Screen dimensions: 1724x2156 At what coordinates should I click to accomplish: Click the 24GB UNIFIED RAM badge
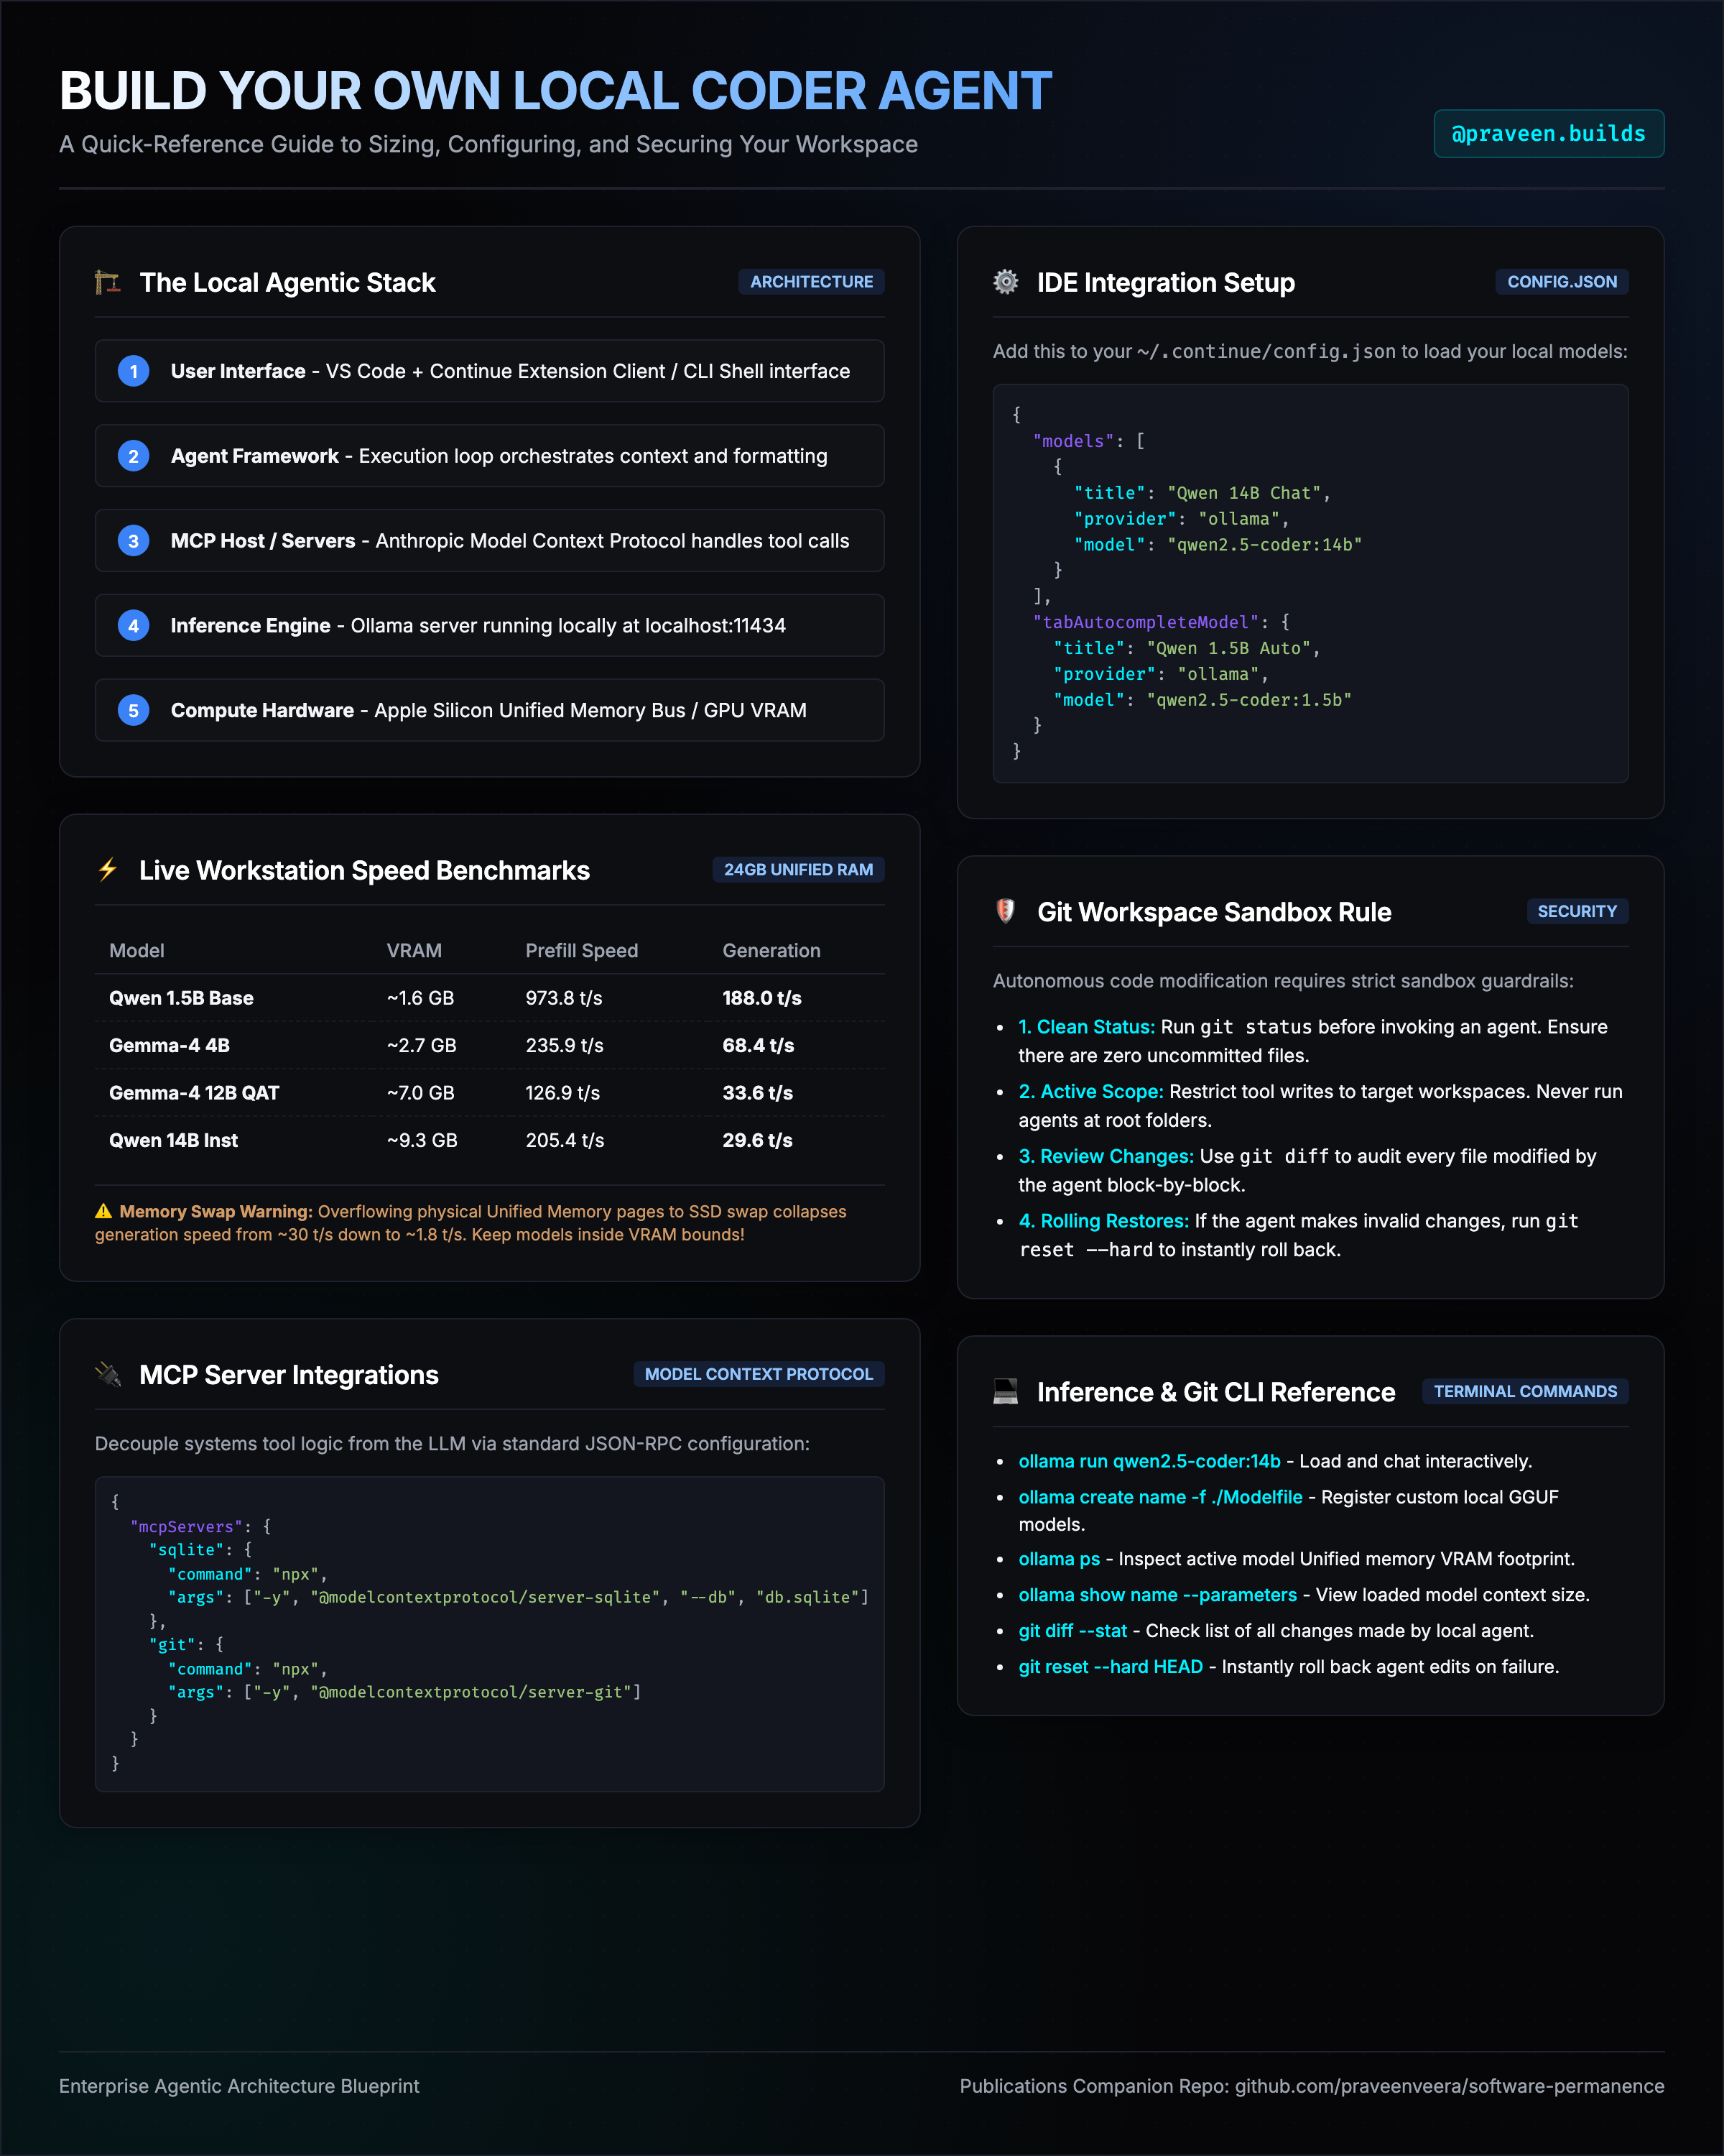[797, 870]
